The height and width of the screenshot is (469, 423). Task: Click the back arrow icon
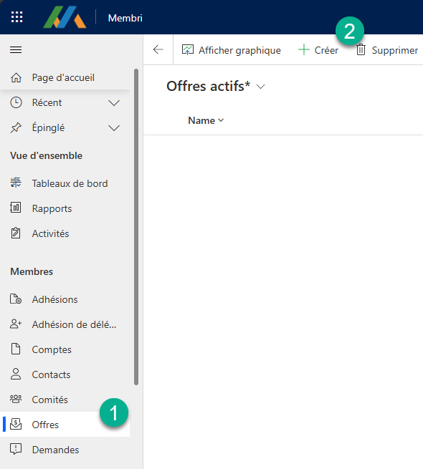pos(158,49)
